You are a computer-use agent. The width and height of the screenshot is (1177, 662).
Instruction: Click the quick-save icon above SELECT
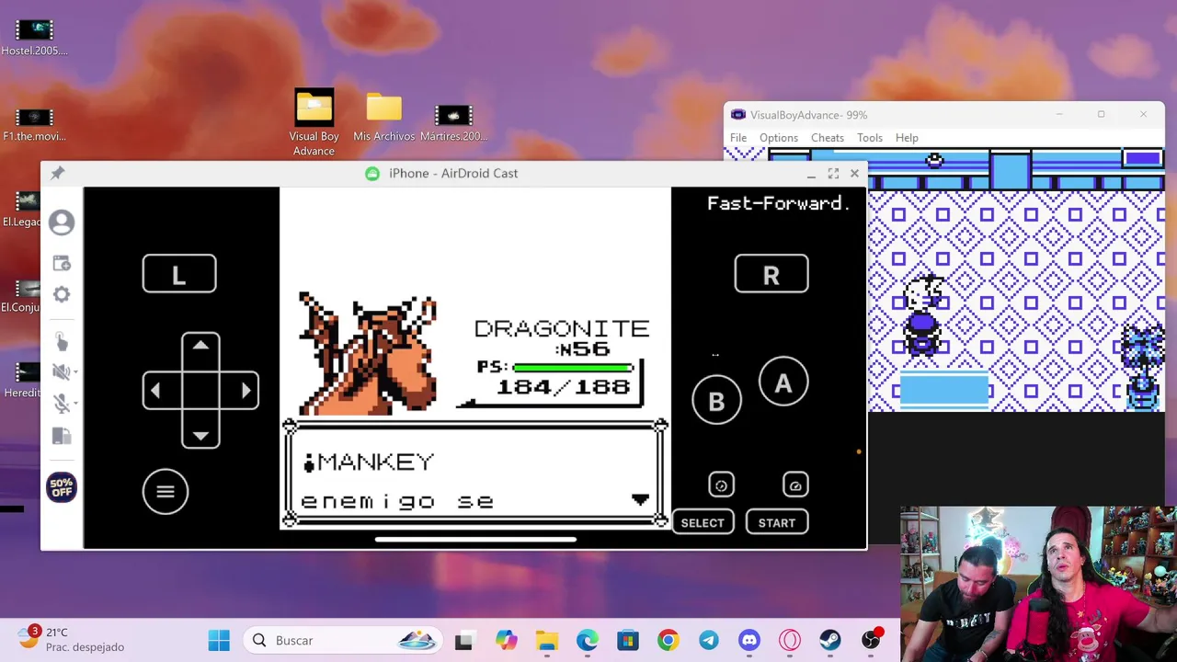click(x=721, y=485)
